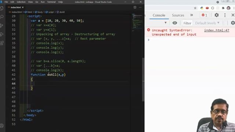Click line number 44 in the gutter

point(14,84)
